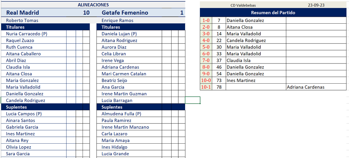Image resolution: width=349 pixels, height=158 pixels.
Task: Select the 7-0 score cell
Action: pyautogui.click(x=206, y=61)
